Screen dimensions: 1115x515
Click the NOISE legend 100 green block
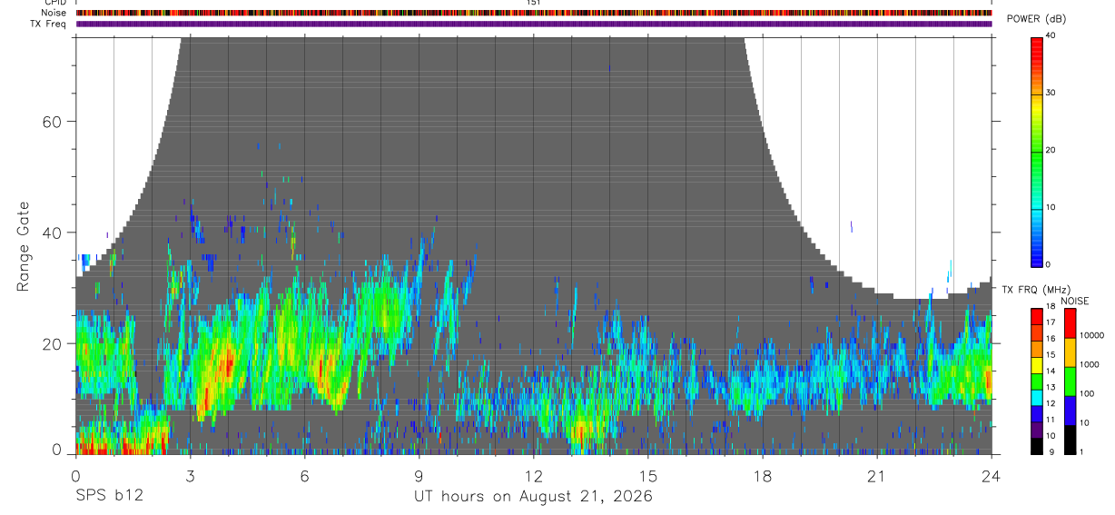click(x=1070, y=381)
